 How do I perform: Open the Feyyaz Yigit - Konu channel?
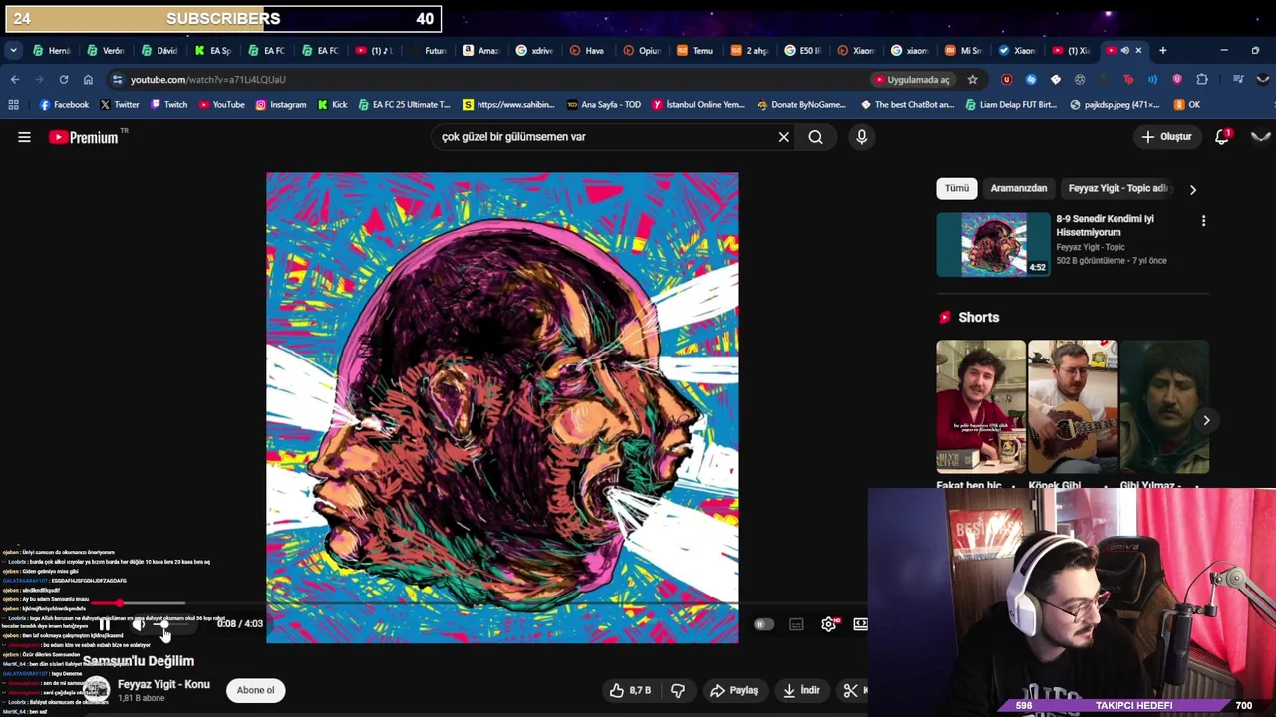coord(163,684)
